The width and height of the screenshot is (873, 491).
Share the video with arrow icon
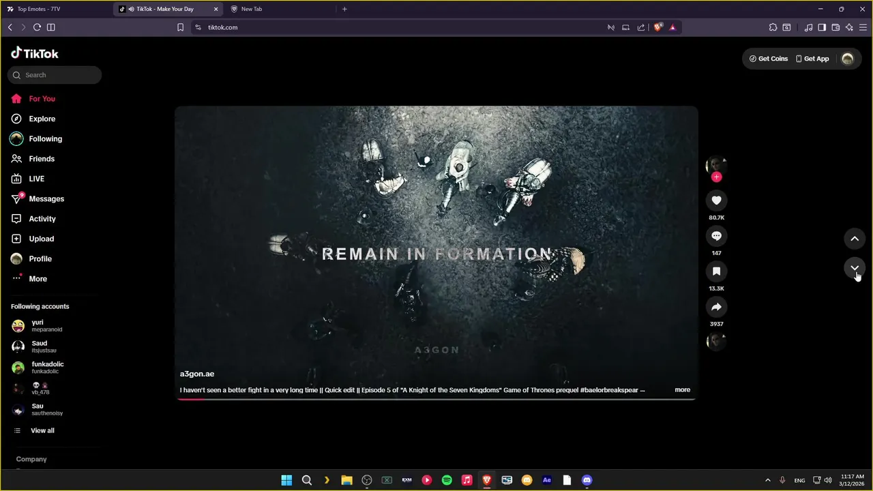(x=716, y=307)
